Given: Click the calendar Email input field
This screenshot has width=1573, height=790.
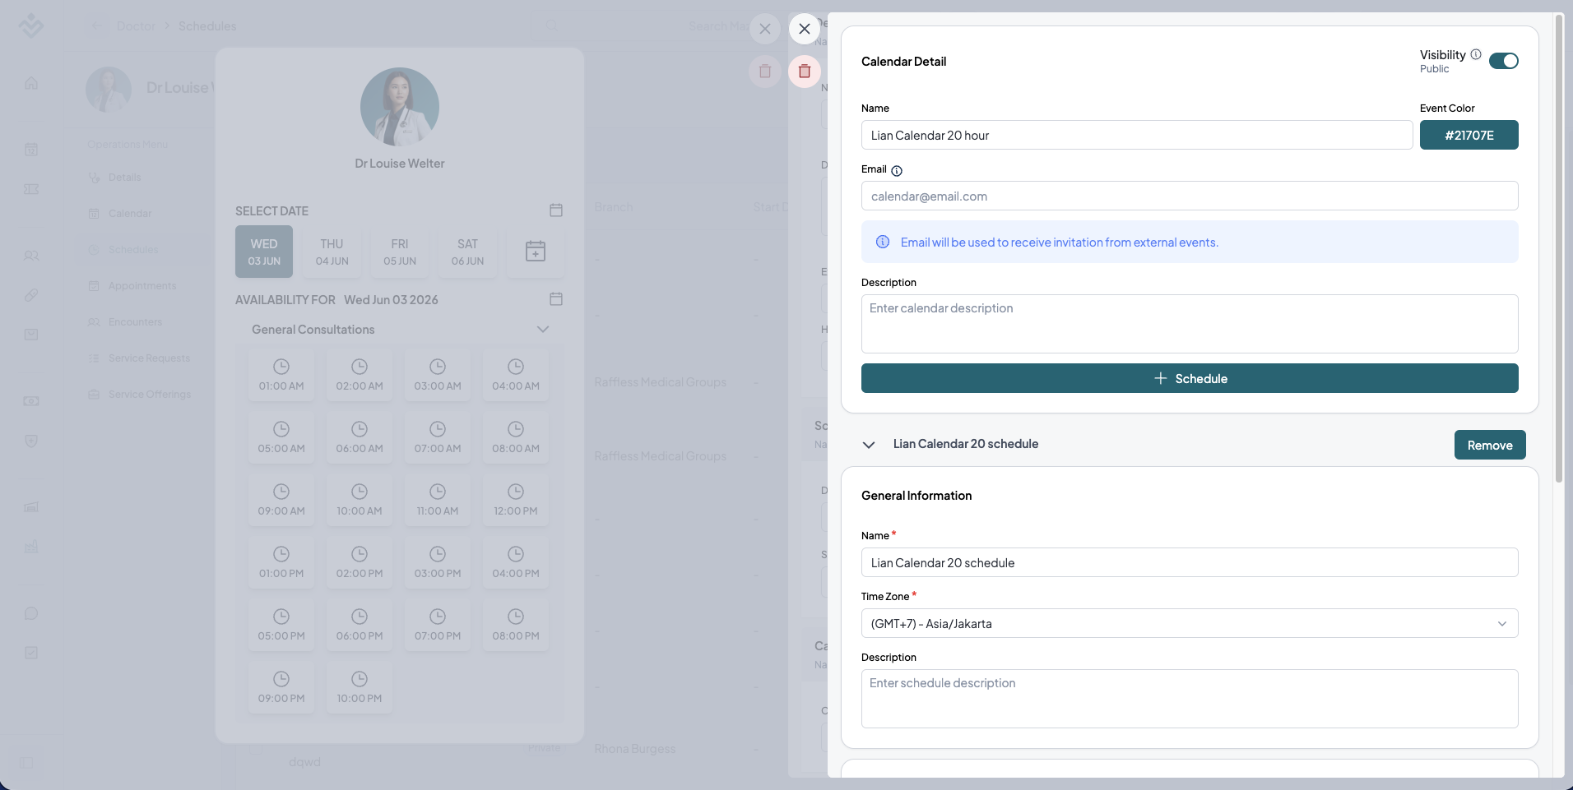Looking at the screenshot, I should (1190, 196).
